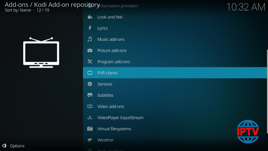Click the Sort by: Name label
Viewport: 268px width, 151px height.
tap(18, 10)
